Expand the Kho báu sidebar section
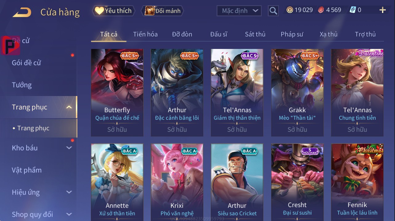Screen dimensions: 395x221 [x=69, y=148]
